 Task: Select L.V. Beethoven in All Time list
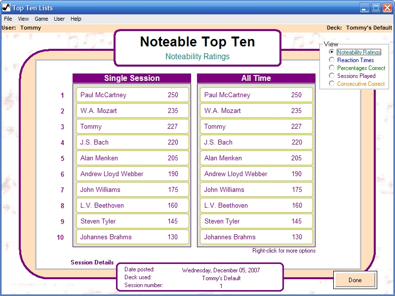pos(256,205)
